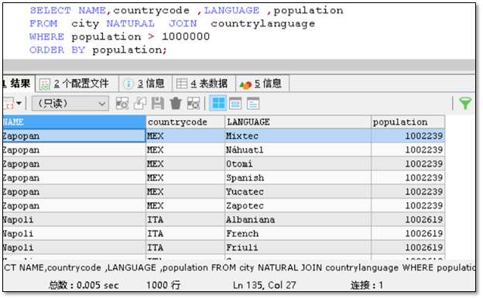Click the 1000000 value in WHERE clause
The height and width of the screenshot is (299, 483).
186,36
